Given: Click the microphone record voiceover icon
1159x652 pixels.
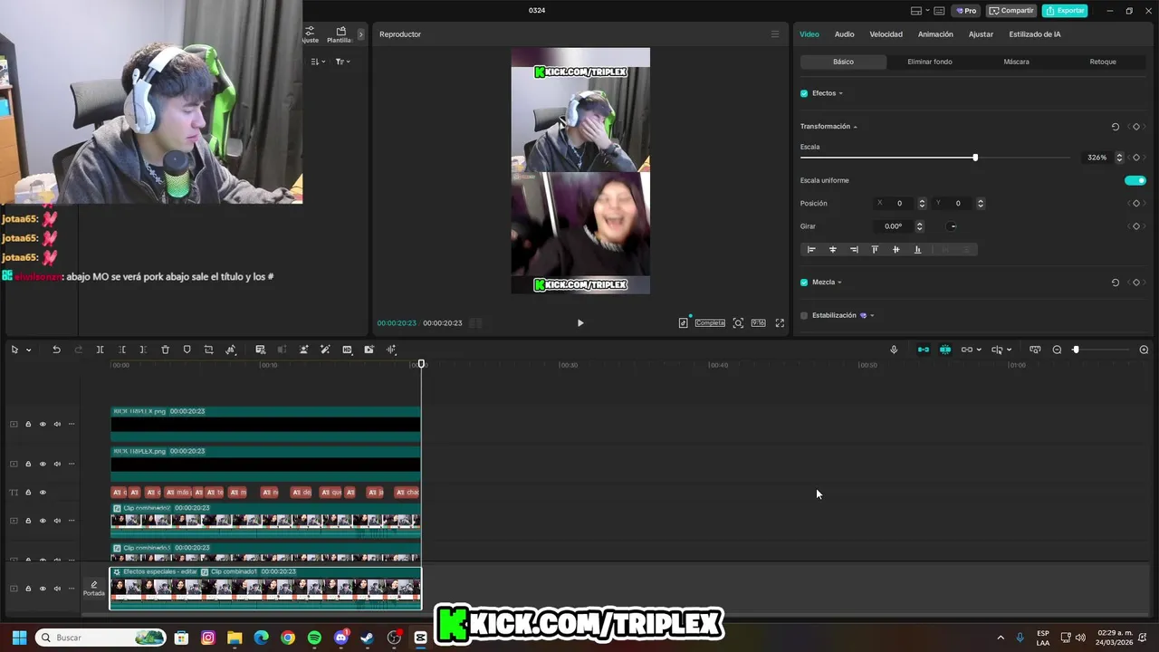Looking at the screenshot, I should point(894,350).
